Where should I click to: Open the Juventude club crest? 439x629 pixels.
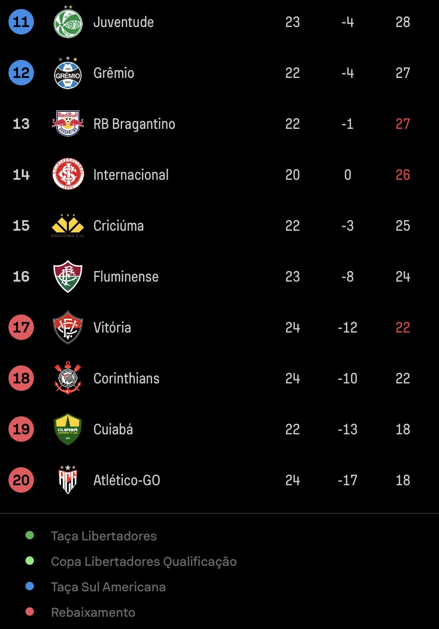[68, 22]
